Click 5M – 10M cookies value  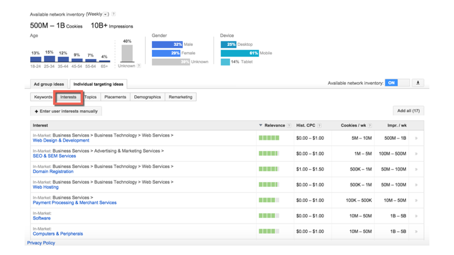362,138
